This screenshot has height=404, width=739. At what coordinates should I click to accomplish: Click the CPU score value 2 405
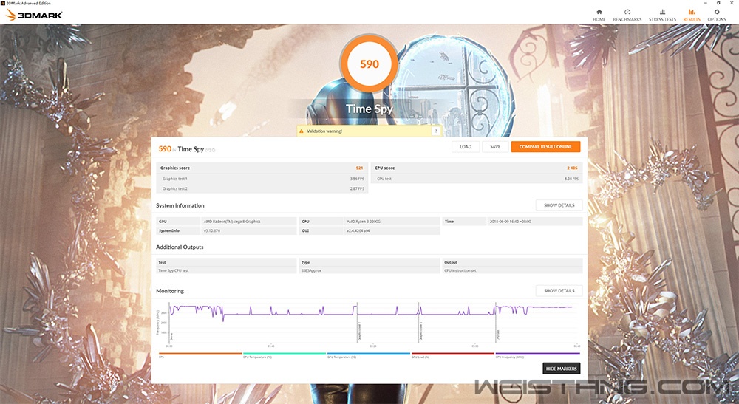click(572, 168)
